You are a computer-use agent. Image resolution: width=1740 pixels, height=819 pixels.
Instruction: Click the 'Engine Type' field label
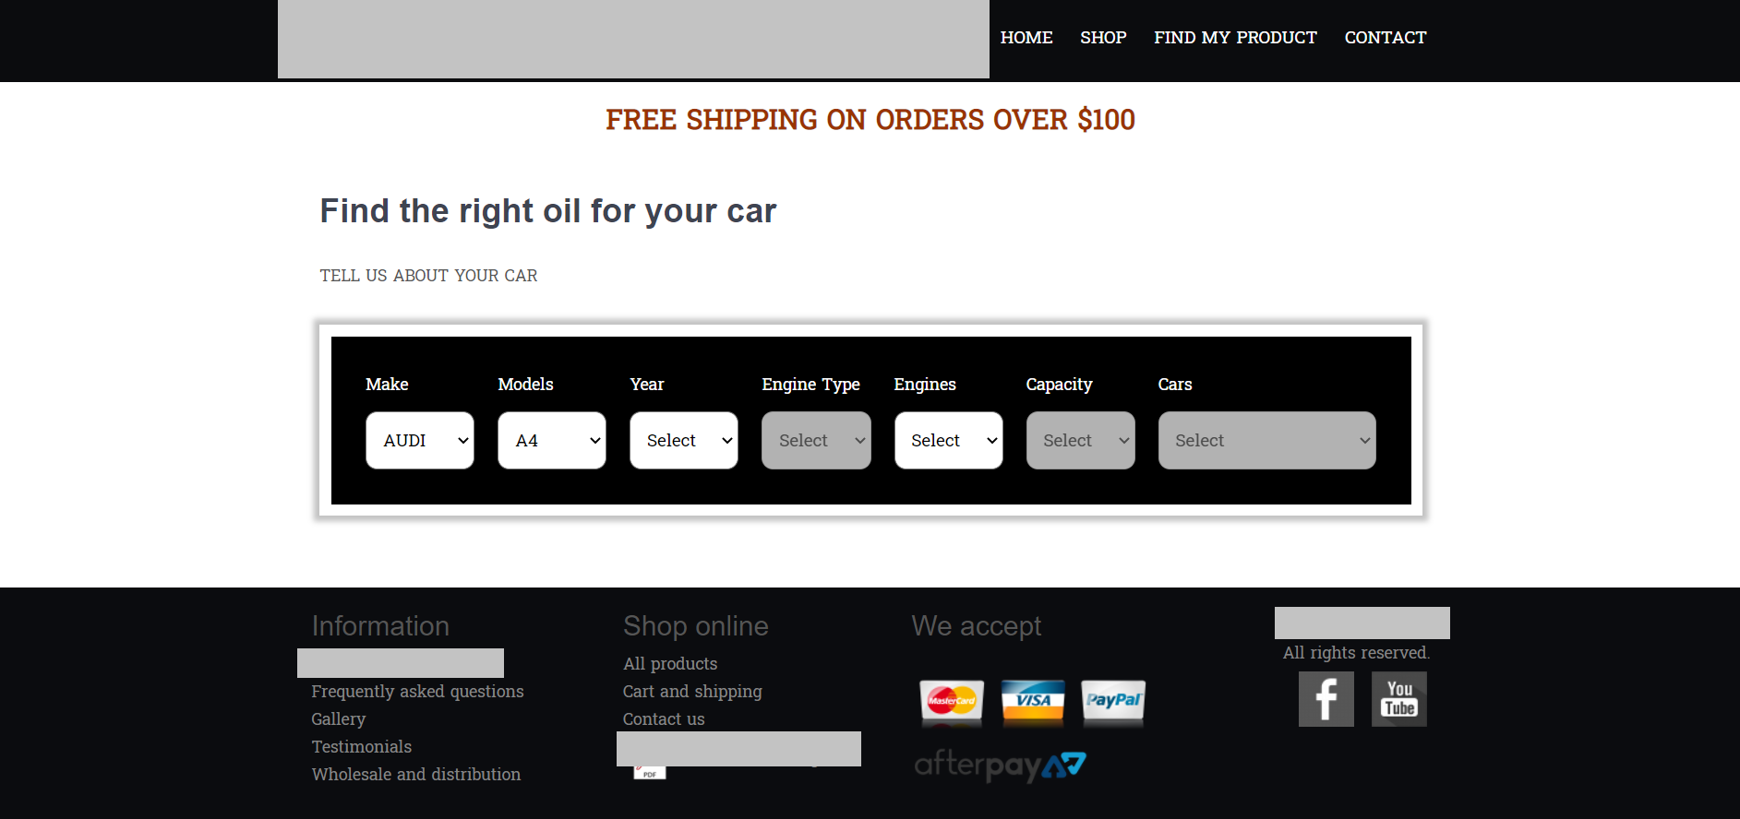tap(810, 385)
